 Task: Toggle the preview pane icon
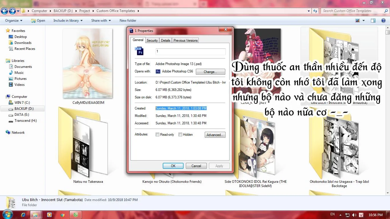pyautogui.click(x=373, y=21)
